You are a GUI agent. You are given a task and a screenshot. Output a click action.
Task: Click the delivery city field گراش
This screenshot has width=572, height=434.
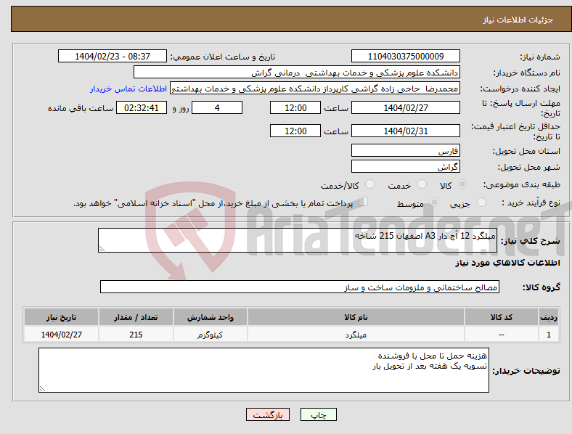[405, 167]
